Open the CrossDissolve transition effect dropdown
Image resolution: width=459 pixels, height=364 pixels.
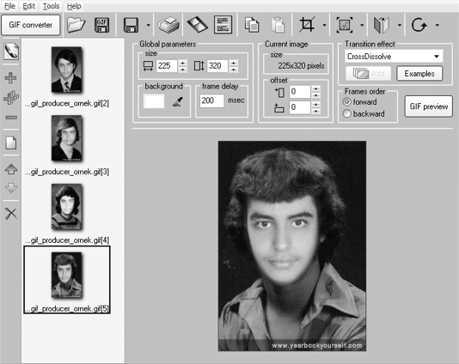click(394, 56)
